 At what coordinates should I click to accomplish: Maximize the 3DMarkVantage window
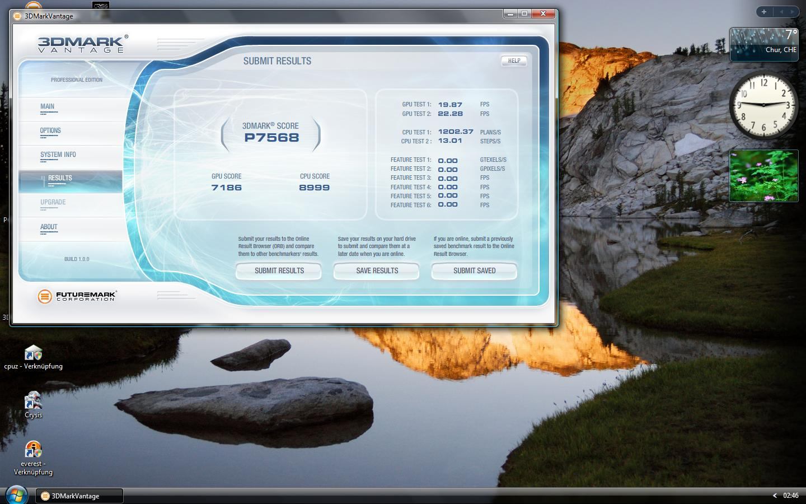click(x=524, y=13)
